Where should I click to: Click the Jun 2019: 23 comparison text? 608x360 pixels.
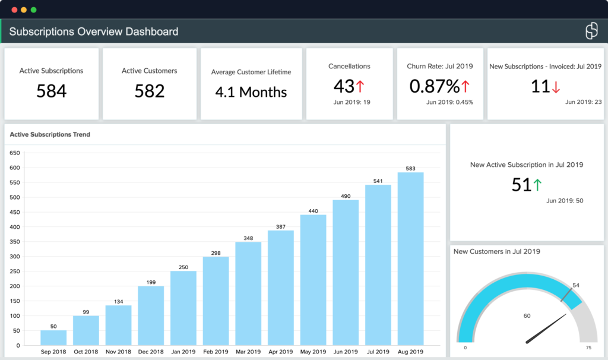click(583, 102)
